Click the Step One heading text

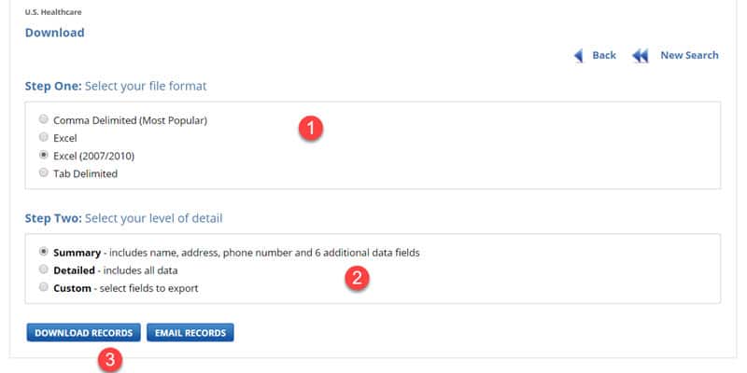(116, 86)
